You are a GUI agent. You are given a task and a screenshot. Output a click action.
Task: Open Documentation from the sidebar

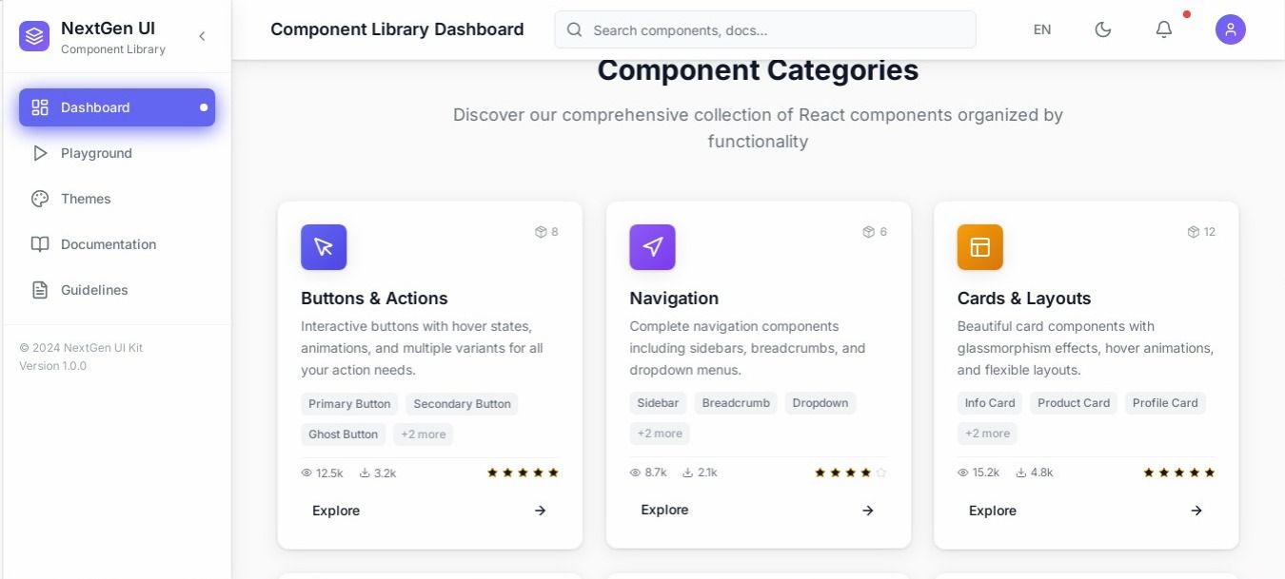108,244
